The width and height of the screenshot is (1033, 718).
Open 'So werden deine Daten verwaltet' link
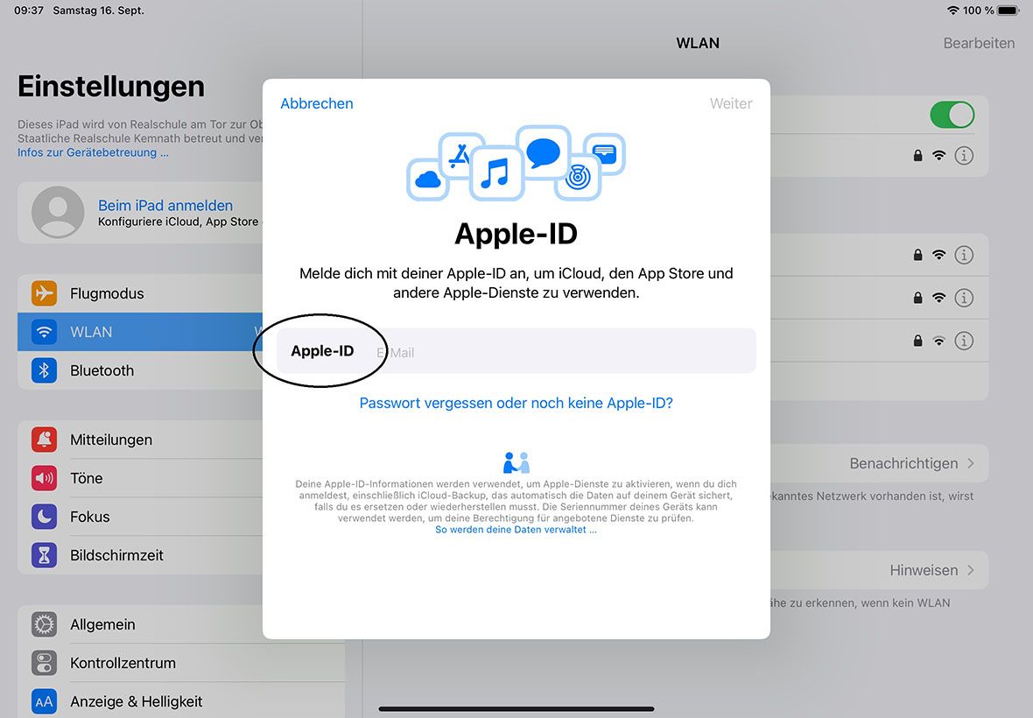[x=516, y=530]
